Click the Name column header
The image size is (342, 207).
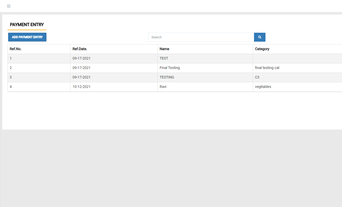(164, 49)
